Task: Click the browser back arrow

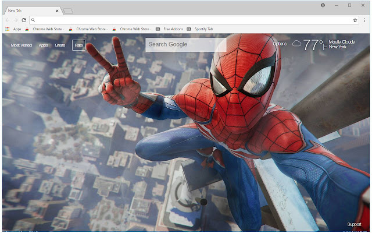Action: click(8, 20)
